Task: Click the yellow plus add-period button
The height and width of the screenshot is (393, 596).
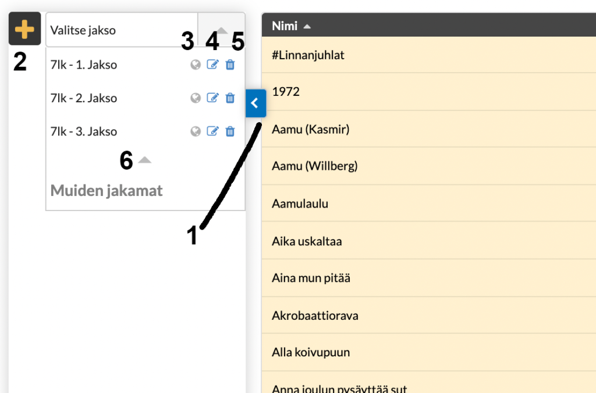Action: tap(24, 29)
